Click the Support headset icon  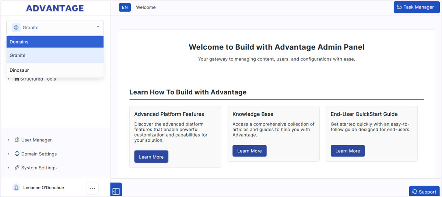[x=415, y=192]
